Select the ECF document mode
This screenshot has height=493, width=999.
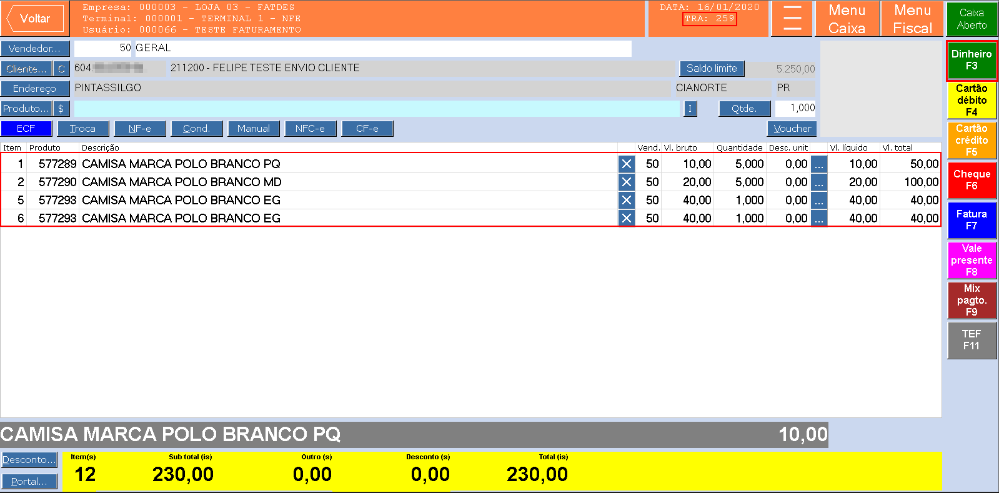coord(26,129)
